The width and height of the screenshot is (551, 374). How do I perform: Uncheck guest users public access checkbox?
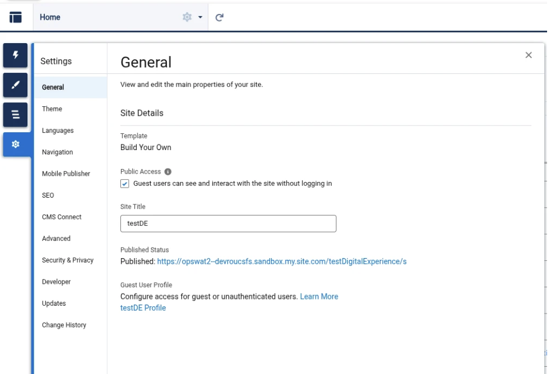(x=125, y=184)
